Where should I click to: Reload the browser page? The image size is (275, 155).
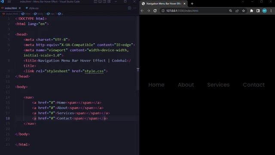pyautogui.click(x=155, y=11)
